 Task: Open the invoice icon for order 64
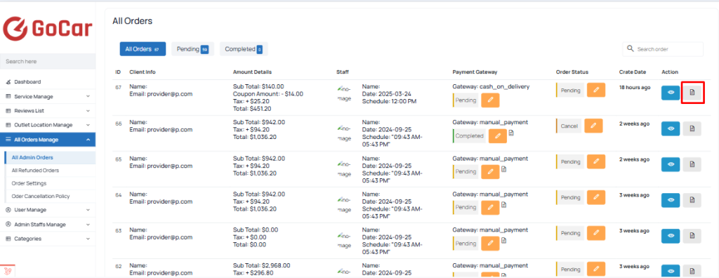692,201
